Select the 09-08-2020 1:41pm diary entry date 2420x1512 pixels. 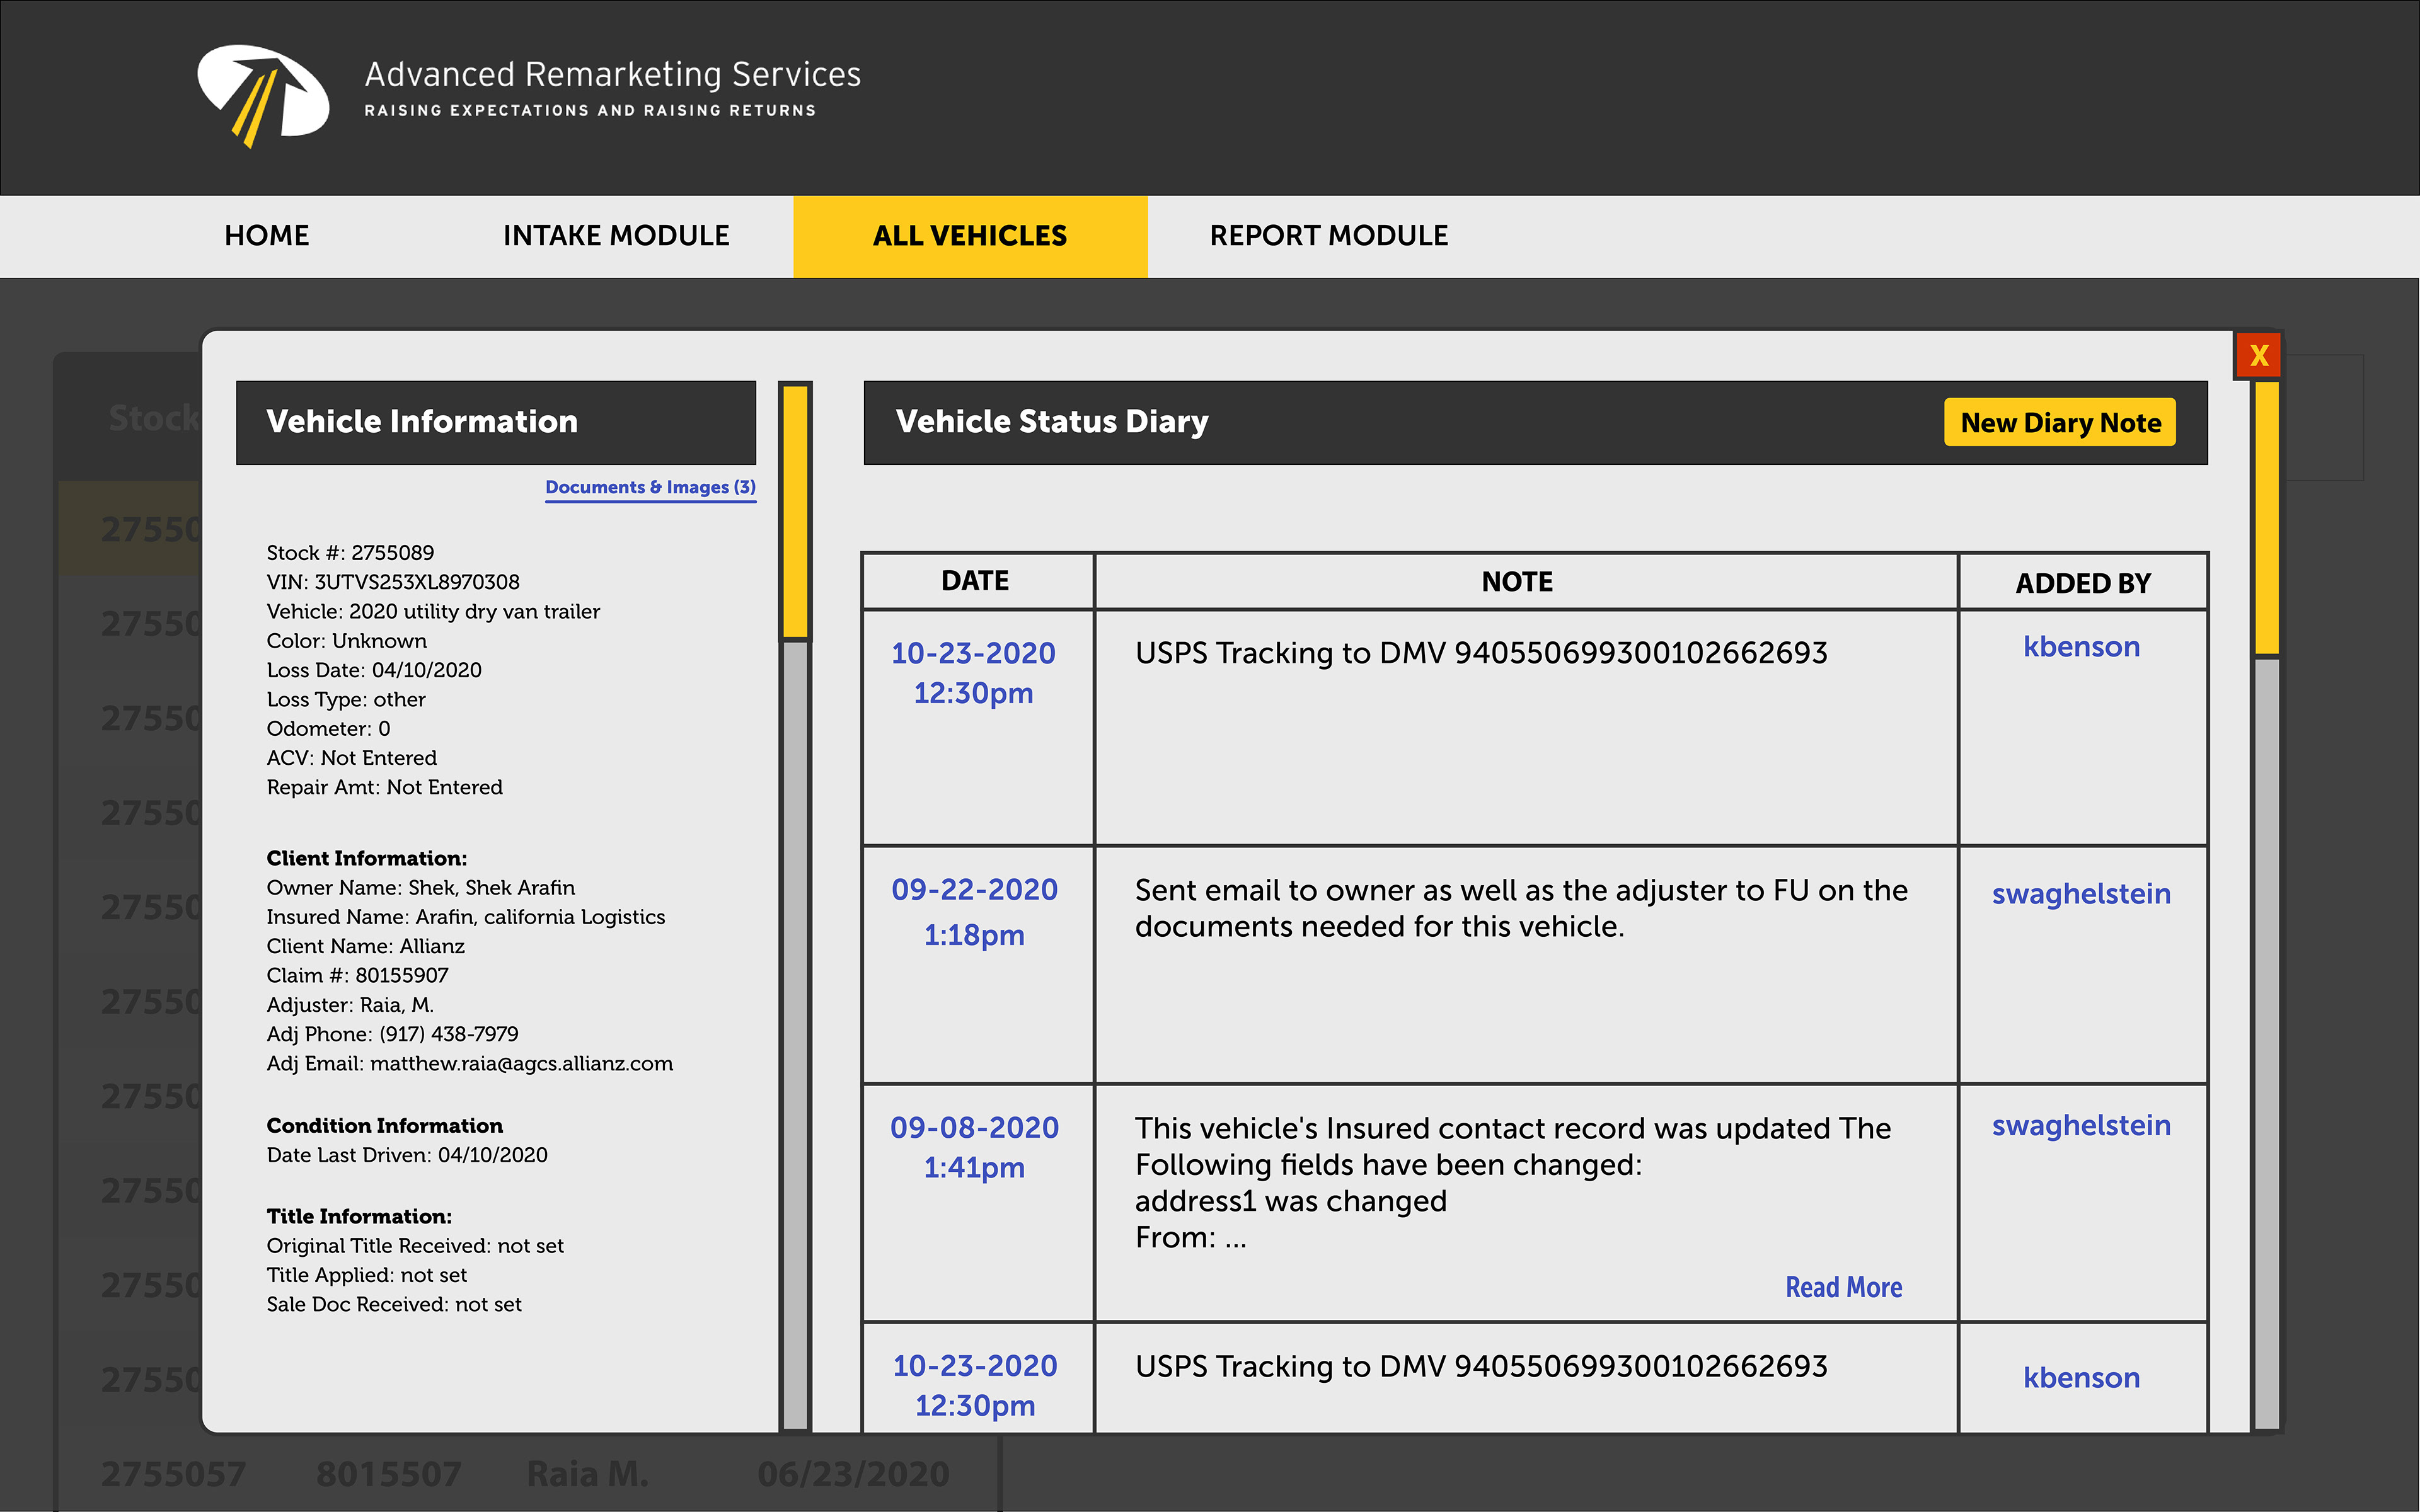pyautogui.click(x=974, y=1147)
